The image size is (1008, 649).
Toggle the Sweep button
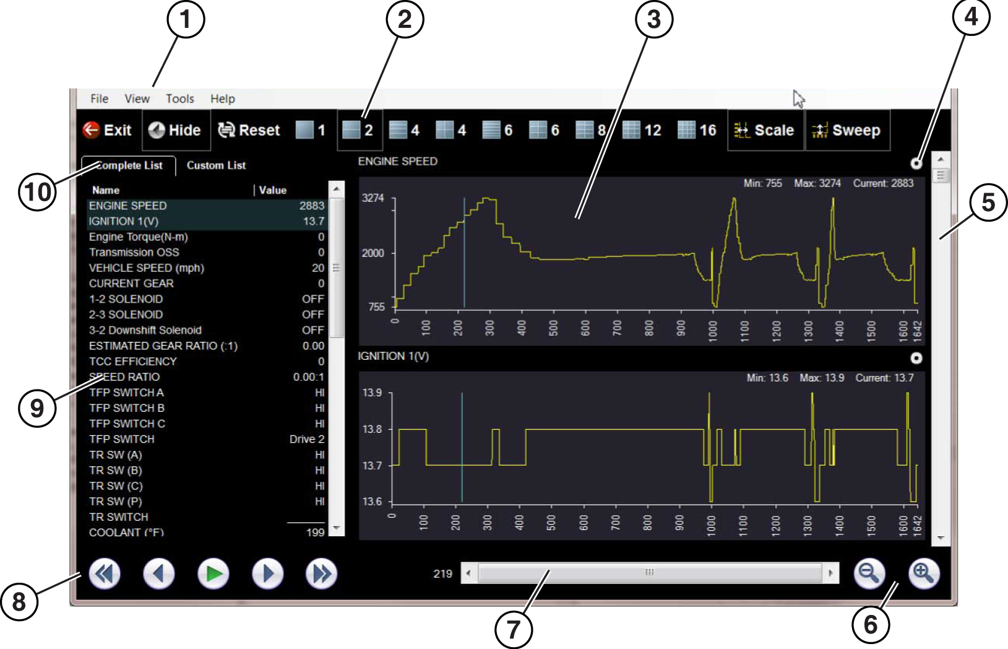pos(847,130)
